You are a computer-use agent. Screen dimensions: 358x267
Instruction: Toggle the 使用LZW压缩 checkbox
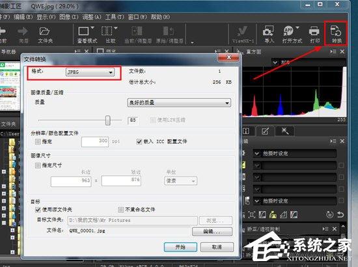tap(153, 120)
